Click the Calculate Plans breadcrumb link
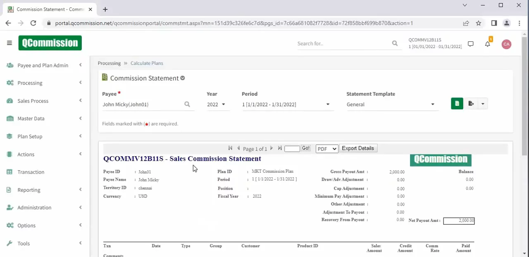The height and width of the screenshot is (257, 529). pyautogui.click(x=147, y=63)
